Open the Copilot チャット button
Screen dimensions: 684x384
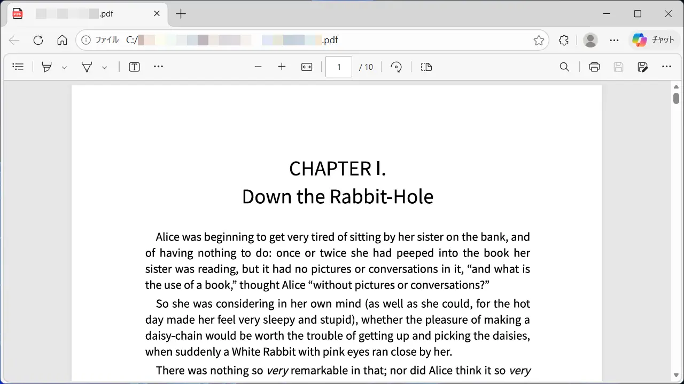pyautogui.click(x=653, y=40)
